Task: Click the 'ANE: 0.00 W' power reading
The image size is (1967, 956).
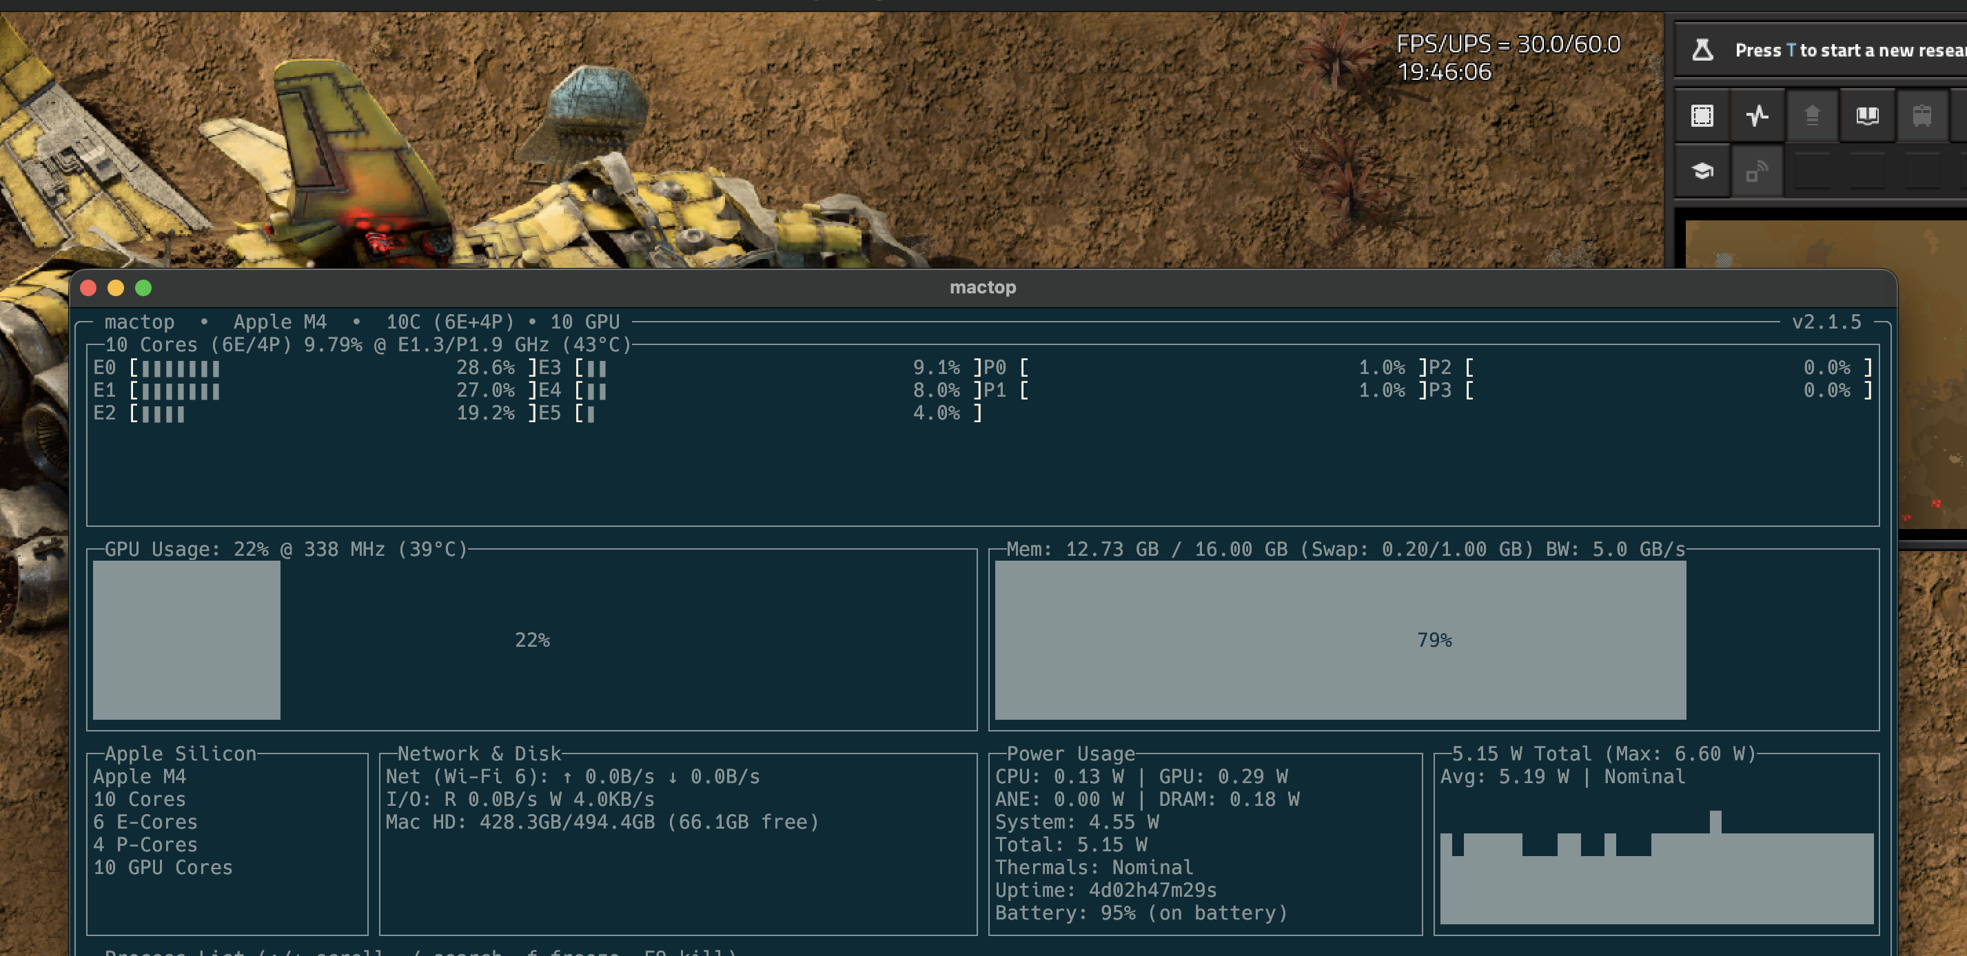Action: click(1059, 800)
